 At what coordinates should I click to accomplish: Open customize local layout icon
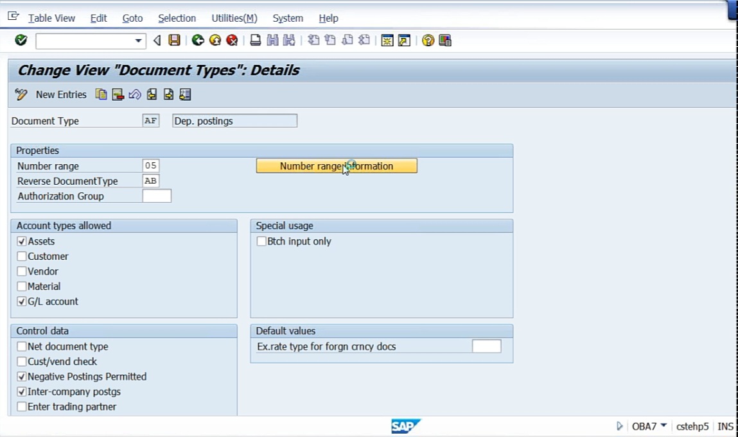[x=444, y=40]
